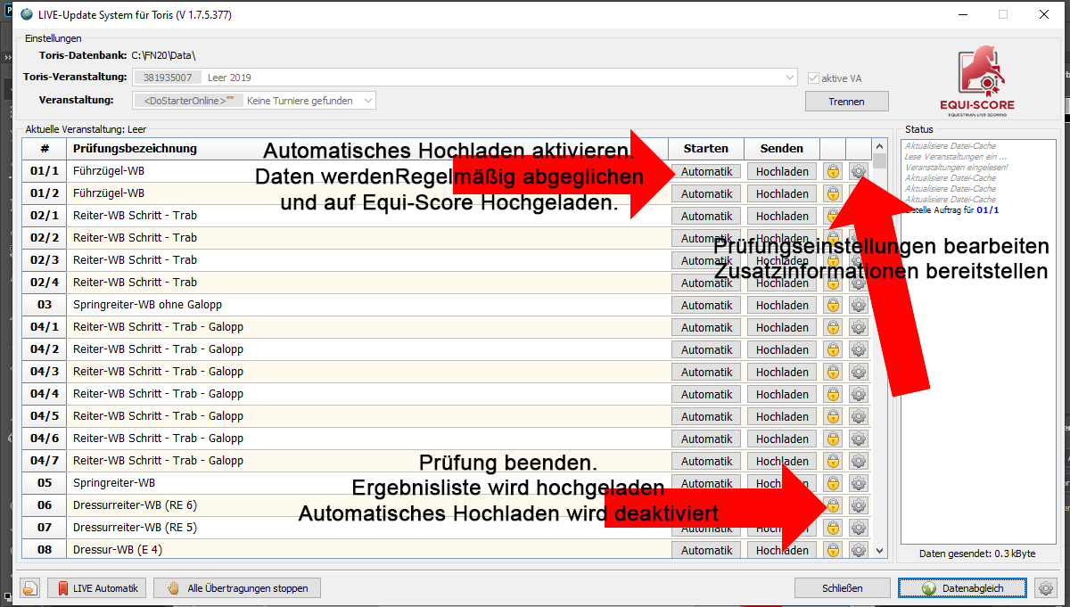Open global settings gear at bottom right

coord(1044,588)
